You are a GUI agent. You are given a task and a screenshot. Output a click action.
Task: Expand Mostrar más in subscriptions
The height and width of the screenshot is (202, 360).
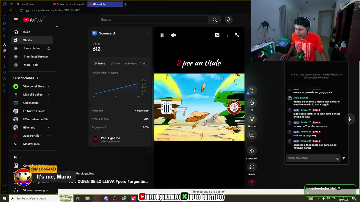click(x=32, y=144)
